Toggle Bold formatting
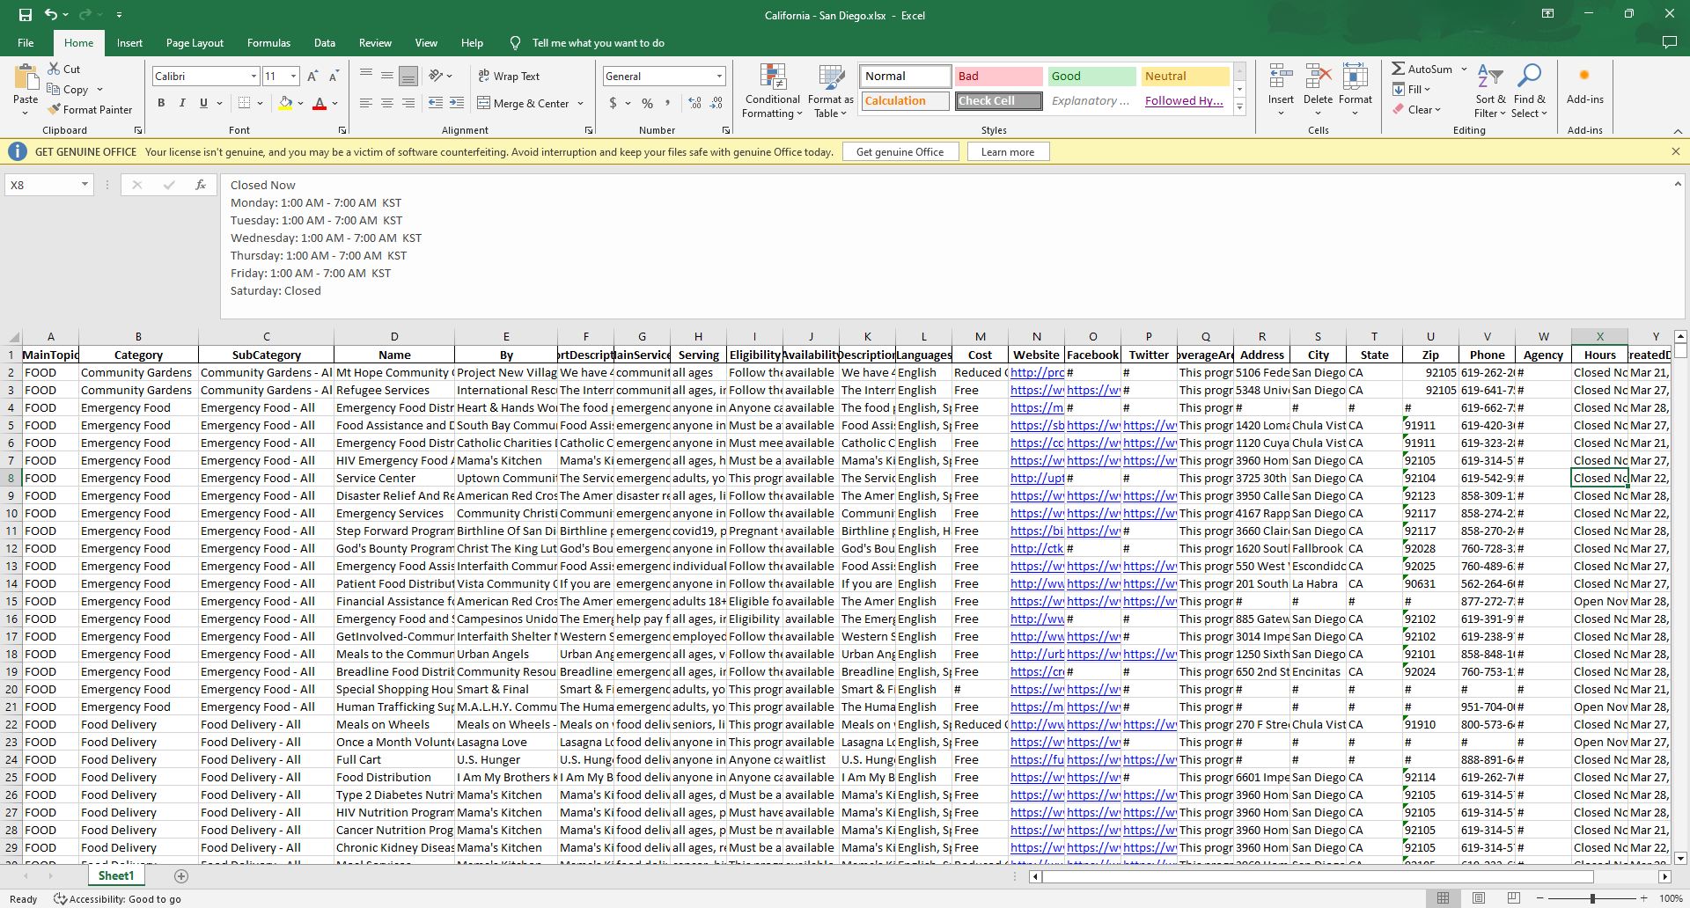The image size is (1690, 908). 161,104
